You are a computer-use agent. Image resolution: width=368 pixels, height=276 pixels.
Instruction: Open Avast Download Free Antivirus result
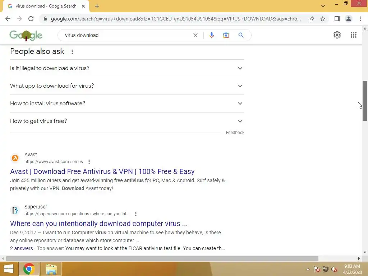[102, 171]
